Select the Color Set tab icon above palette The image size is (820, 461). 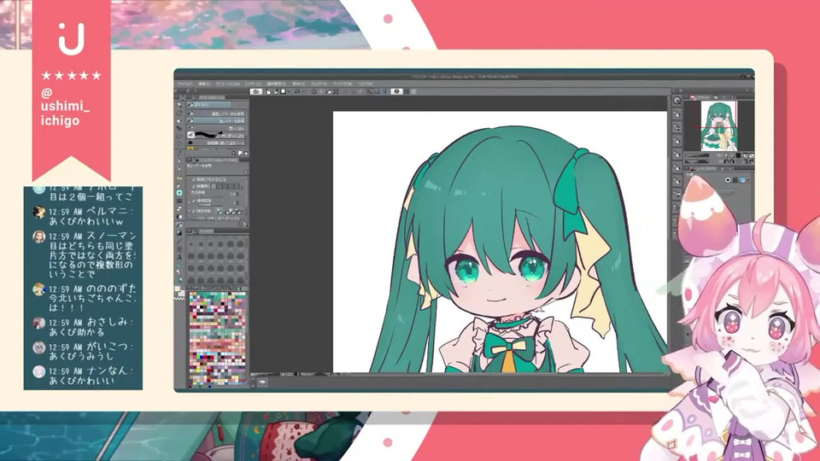(x=238, y=289)
